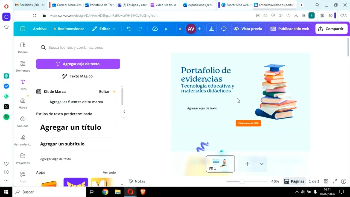The width and height of the screenshot is (350, 197).
Task: Select the Texto sidebar panel
Action: 23,85
